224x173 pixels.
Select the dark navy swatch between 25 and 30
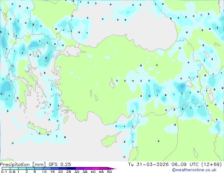[x=71, y=168]
